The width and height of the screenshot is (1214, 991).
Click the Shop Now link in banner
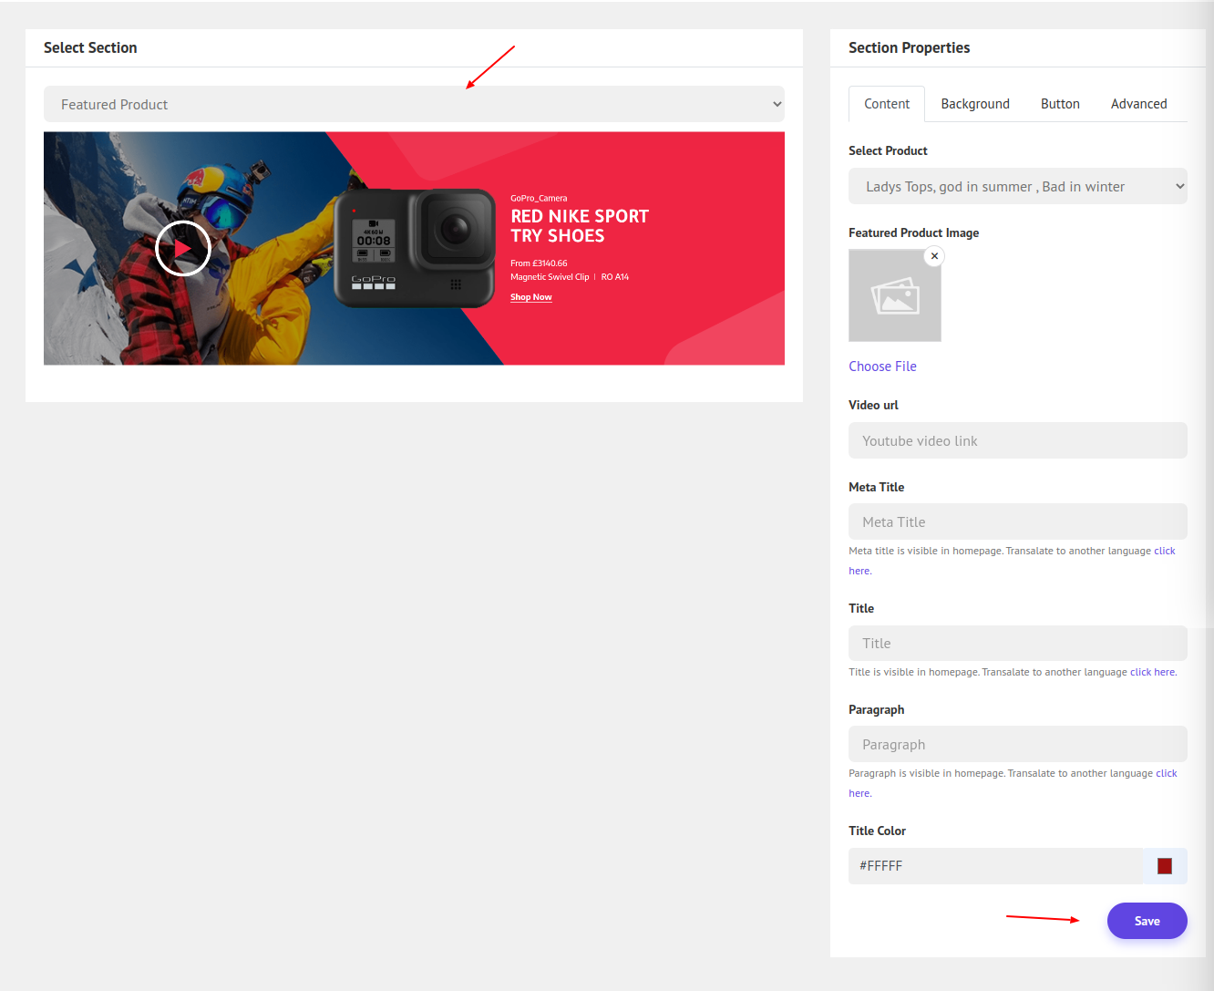pyautogui.click(x=530, y=297)
